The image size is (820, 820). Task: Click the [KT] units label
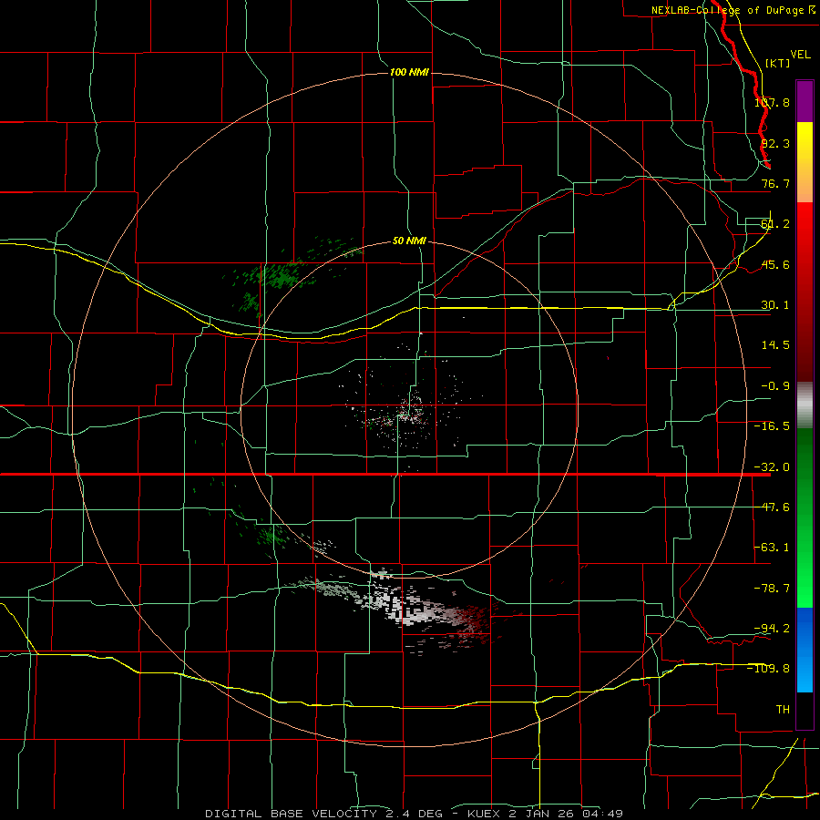[x=777, y=63]
